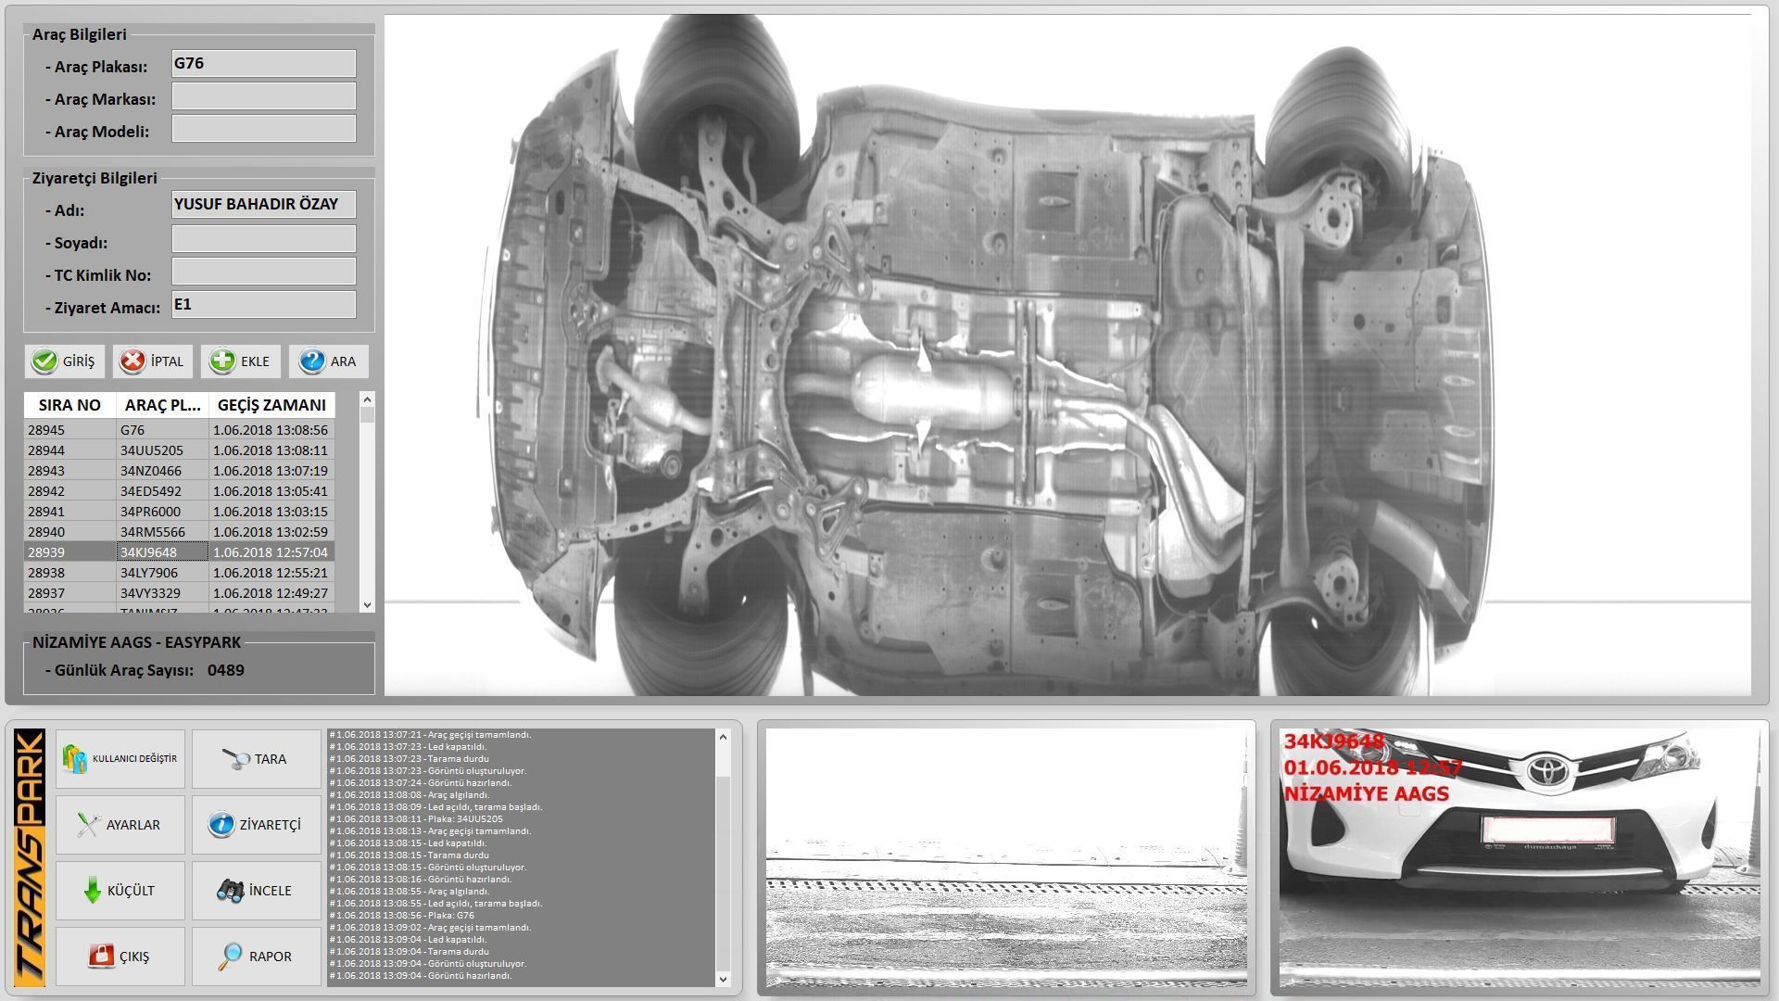Click SIRA NO cell 28942

point(69,491)
